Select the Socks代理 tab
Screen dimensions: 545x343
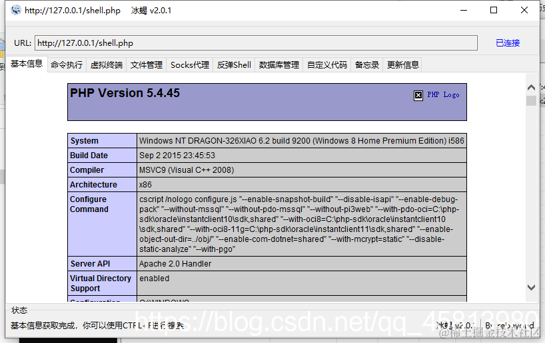click(190, 65)
